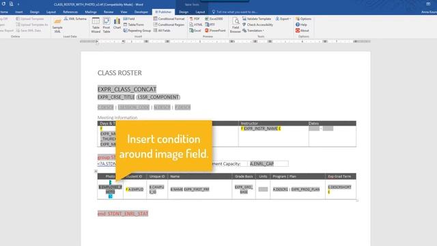Insert a Conditional Region

pos(169,25)
